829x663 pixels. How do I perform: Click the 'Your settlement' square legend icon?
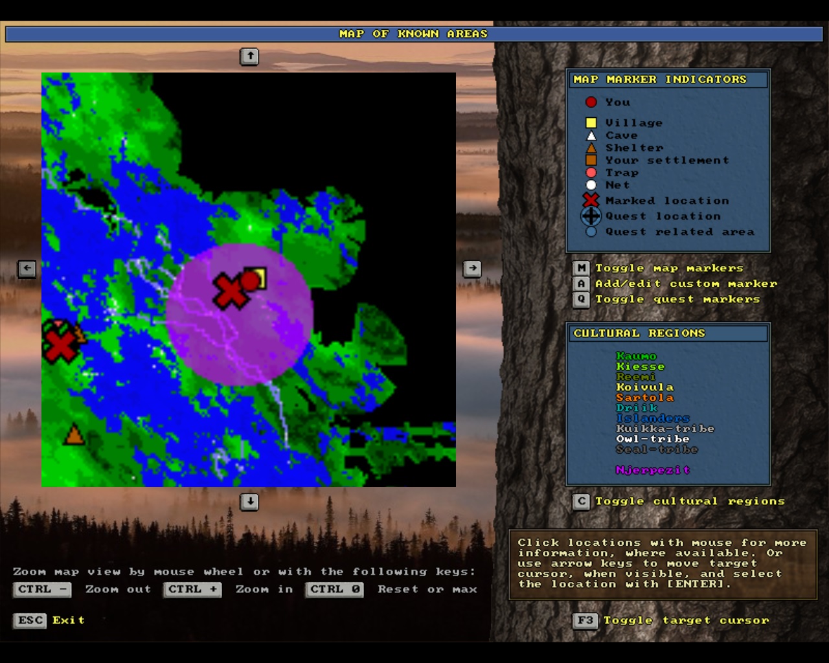[591, 160]
